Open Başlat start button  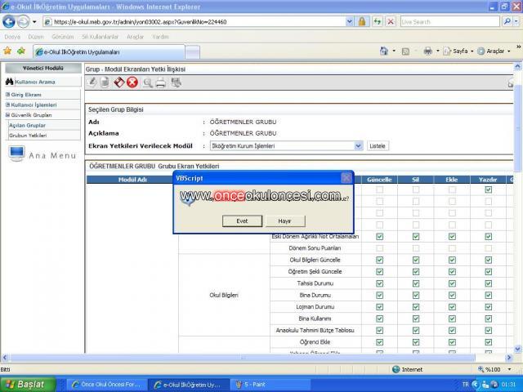tap(28, 385)
